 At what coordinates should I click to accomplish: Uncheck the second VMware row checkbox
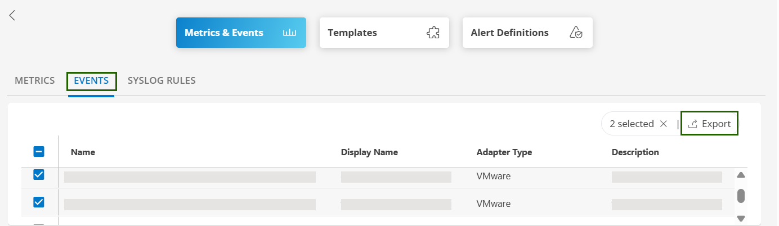39,202
